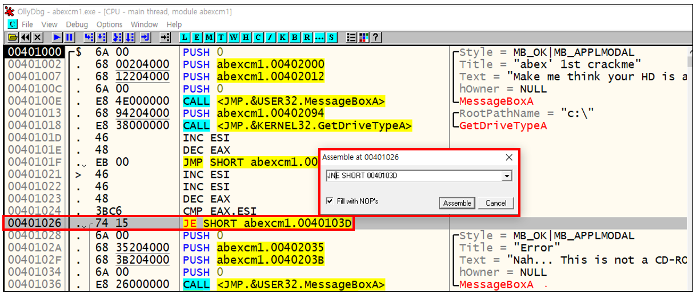
Task: Show Memory map with M button
Action: 210,38
